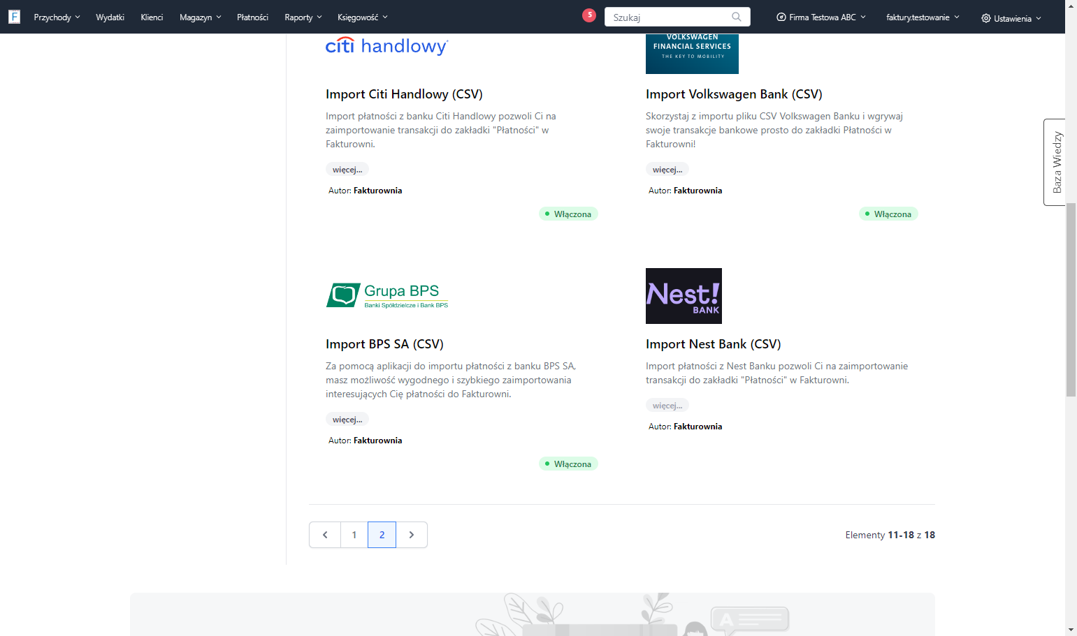Click the Elementy 11-18 z 18 text
Screen dimensions: 1077x636
tap(890, 535)
